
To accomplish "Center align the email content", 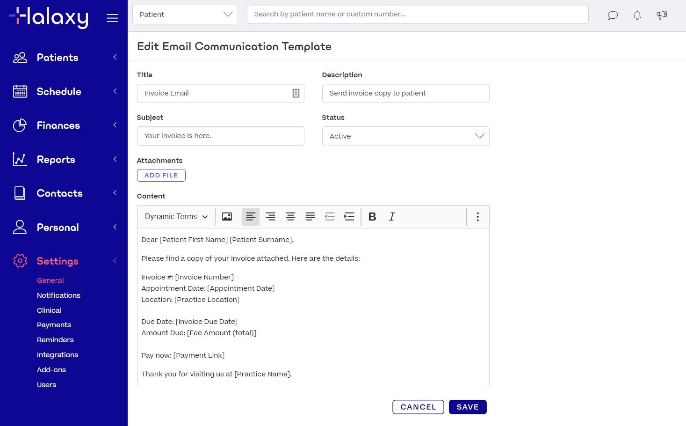I will point(290,217).
